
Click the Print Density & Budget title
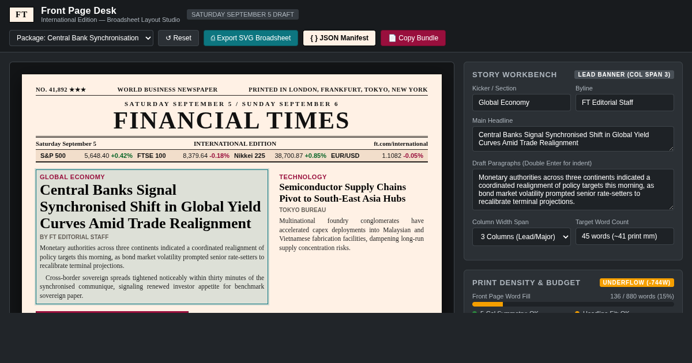(526, 282)
